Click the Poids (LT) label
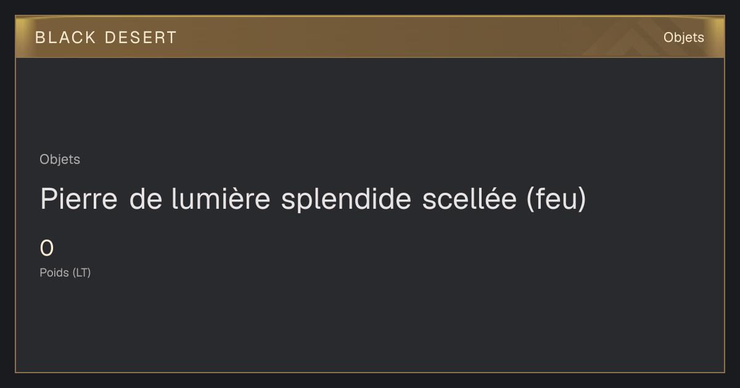The width and height of the screenshot is (740, 388). 65,272
